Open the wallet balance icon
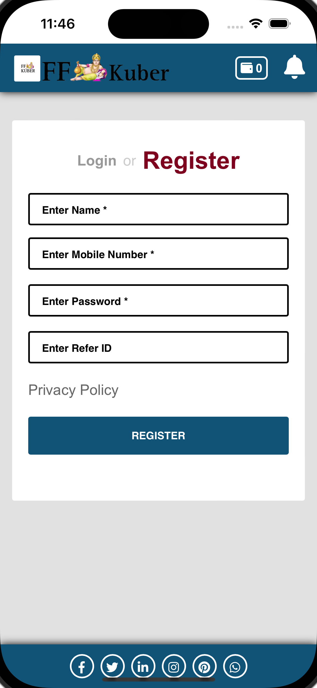This screenshot has width=317, height=688. (x=251, y=68)
